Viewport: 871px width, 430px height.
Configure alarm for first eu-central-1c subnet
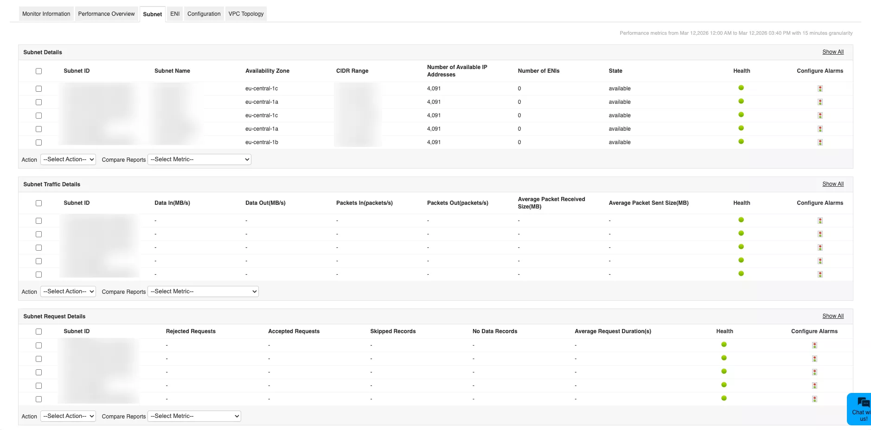820,89
